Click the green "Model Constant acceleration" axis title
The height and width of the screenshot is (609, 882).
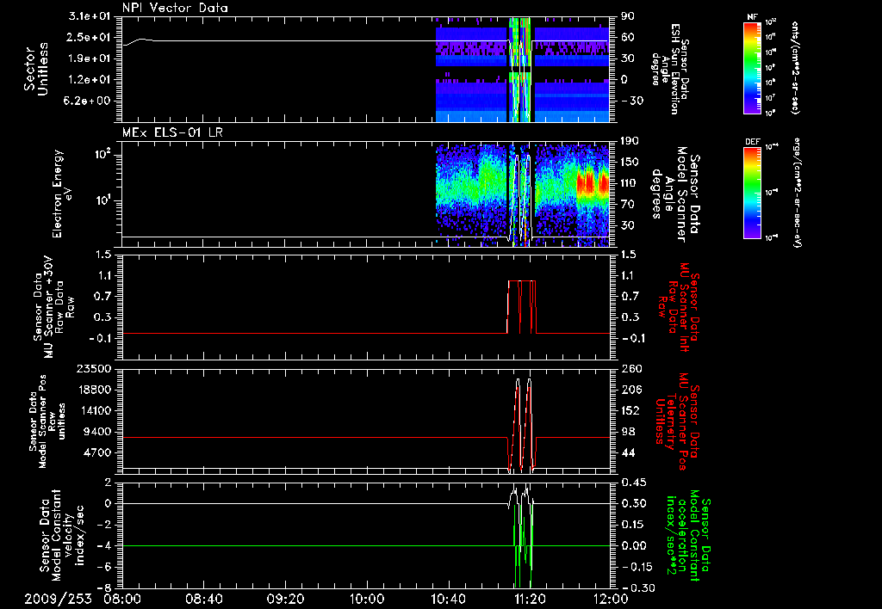[x=688, y=535]
